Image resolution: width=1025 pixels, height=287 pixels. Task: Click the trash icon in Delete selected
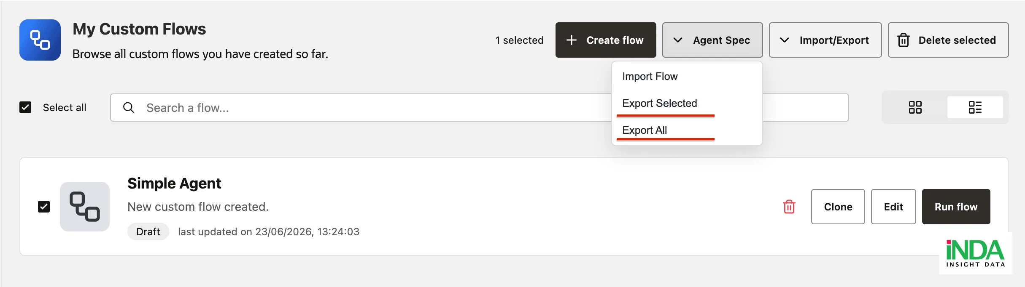pyautogui.click(x=903, y=40)
